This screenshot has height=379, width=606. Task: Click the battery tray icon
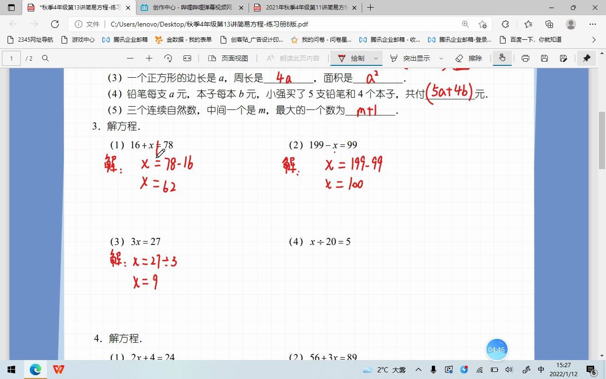pyautogui.click(x=494, y=370)
